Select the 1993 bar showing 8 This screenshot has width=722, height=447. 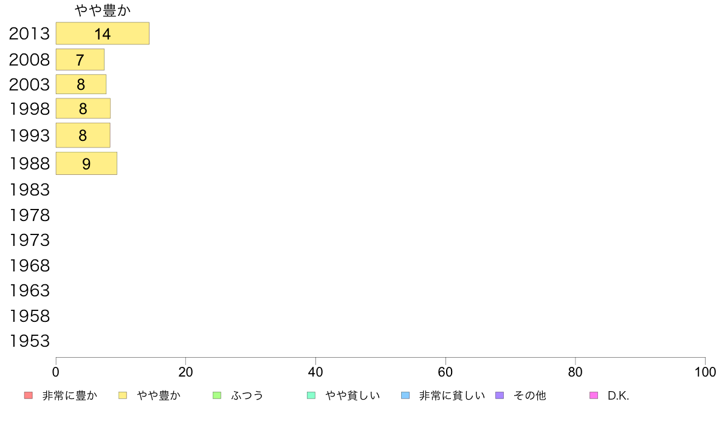pyautogui.click(x=83, y=135)
